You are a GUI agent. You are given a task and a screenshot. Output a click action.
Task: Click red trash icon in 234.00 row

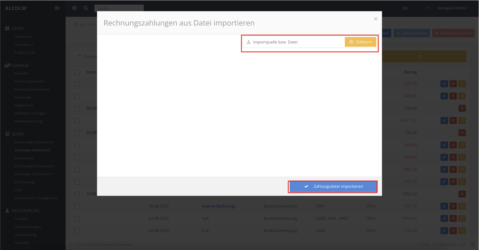click(x=462, y=108)
